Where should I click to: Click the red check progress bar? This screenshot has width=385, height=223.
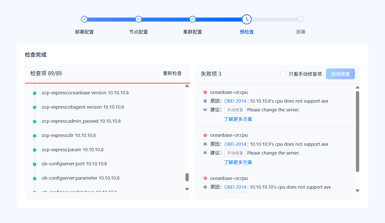[x=107, y=83]
